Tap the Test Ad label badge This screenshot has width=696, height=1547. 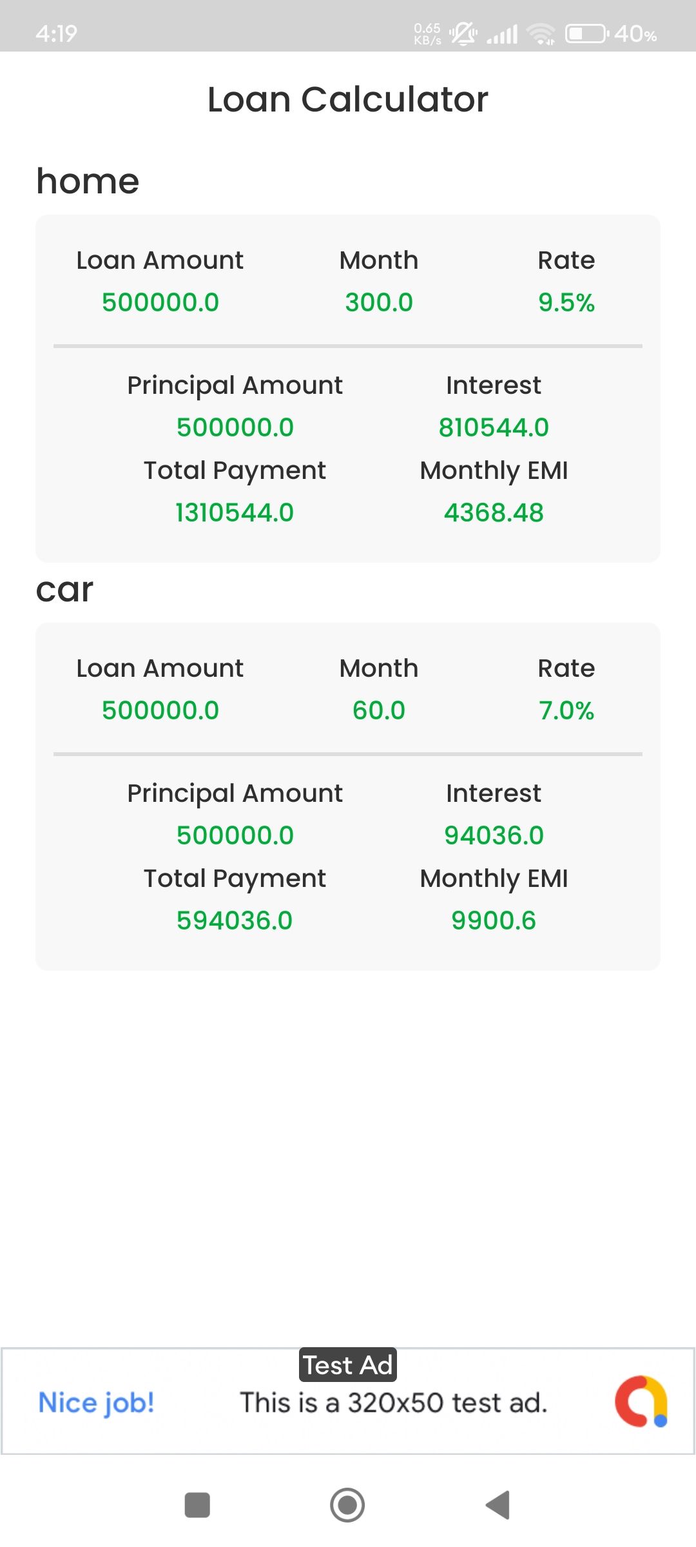[x=348, y=1365]
